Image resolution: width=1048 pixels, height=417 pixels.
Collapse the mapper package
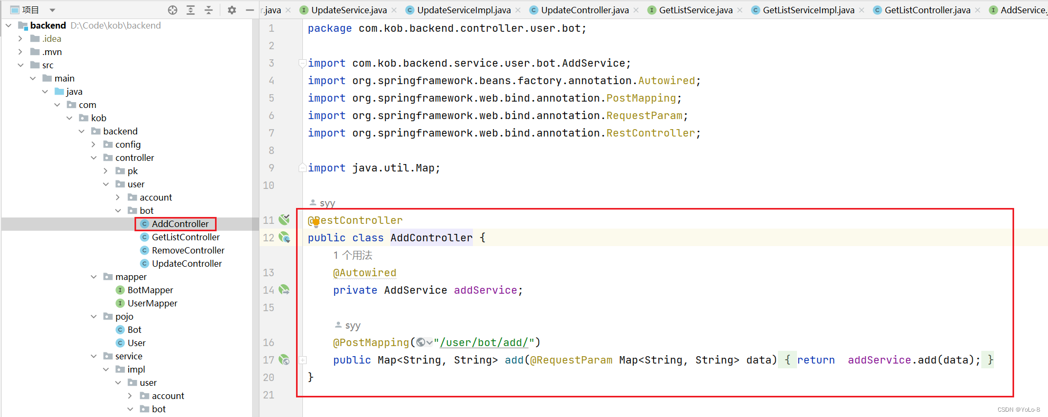(94, 277)
